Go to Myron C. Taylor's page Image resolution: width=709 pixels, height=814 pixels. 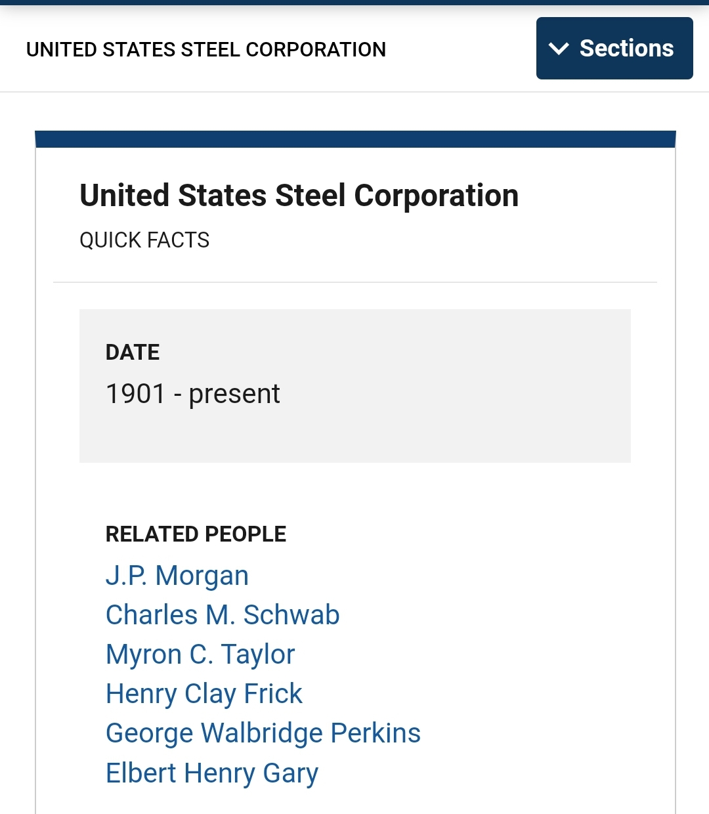[200, 654]
